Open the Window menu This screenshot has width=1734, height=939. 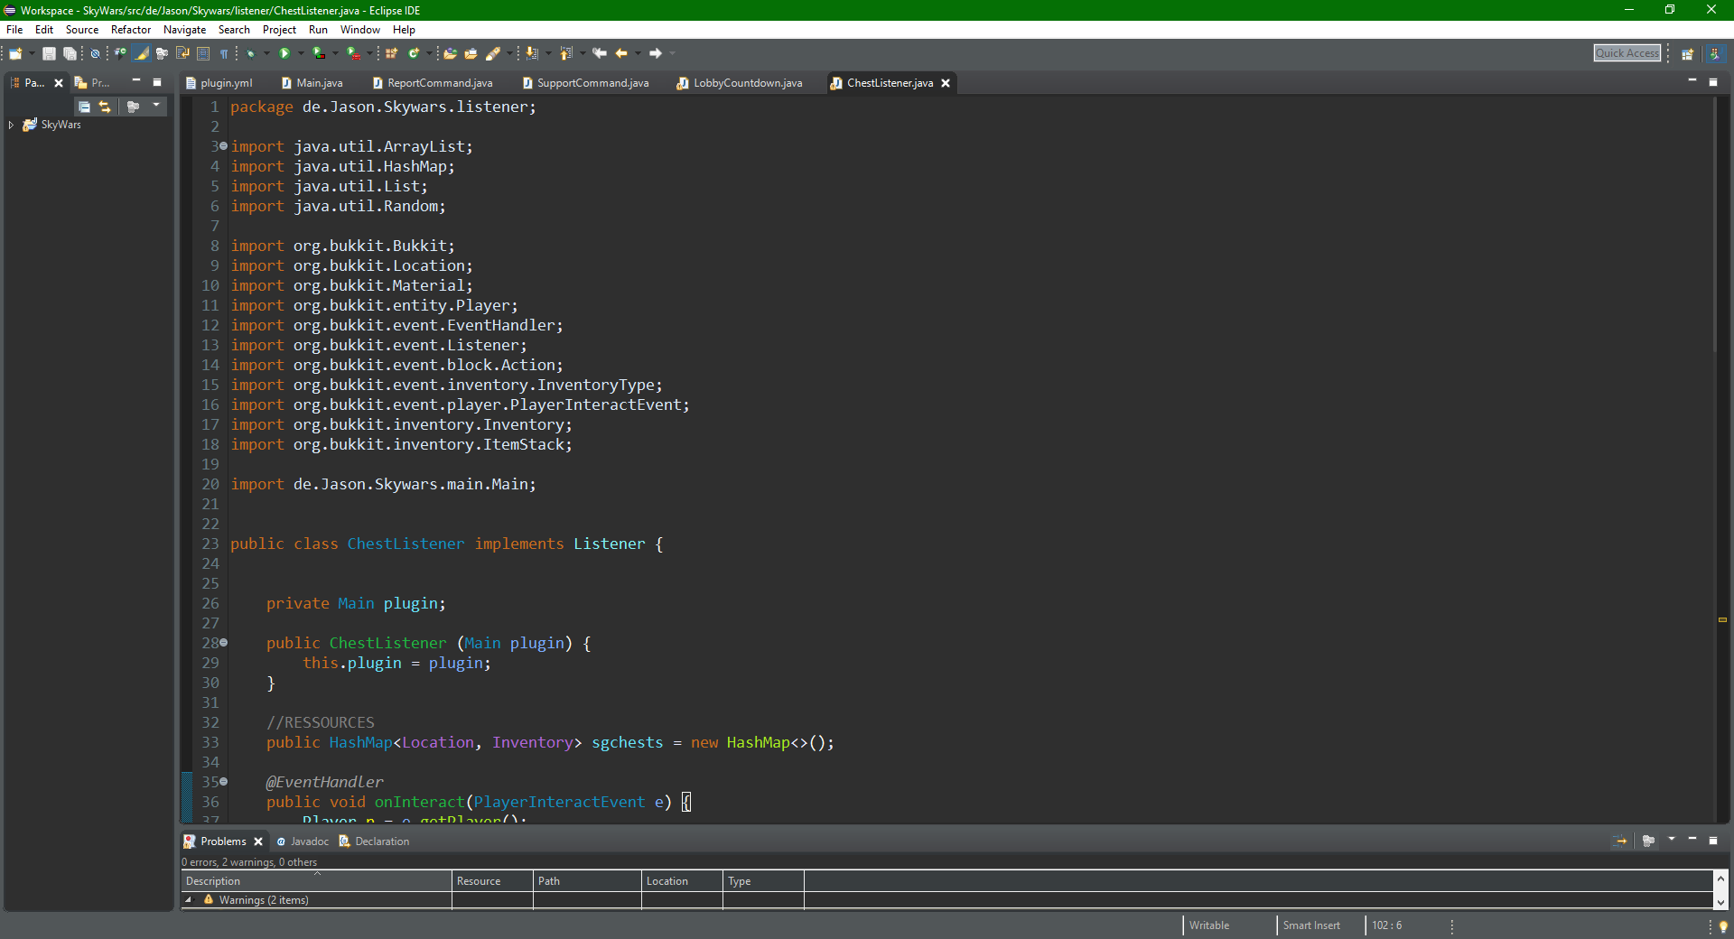point(359,30)
